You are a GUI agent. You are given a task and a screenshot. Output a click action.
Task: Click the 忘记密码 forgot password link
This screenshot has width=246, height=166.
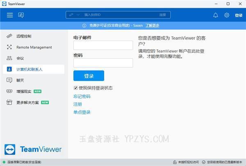pos(82,96)
